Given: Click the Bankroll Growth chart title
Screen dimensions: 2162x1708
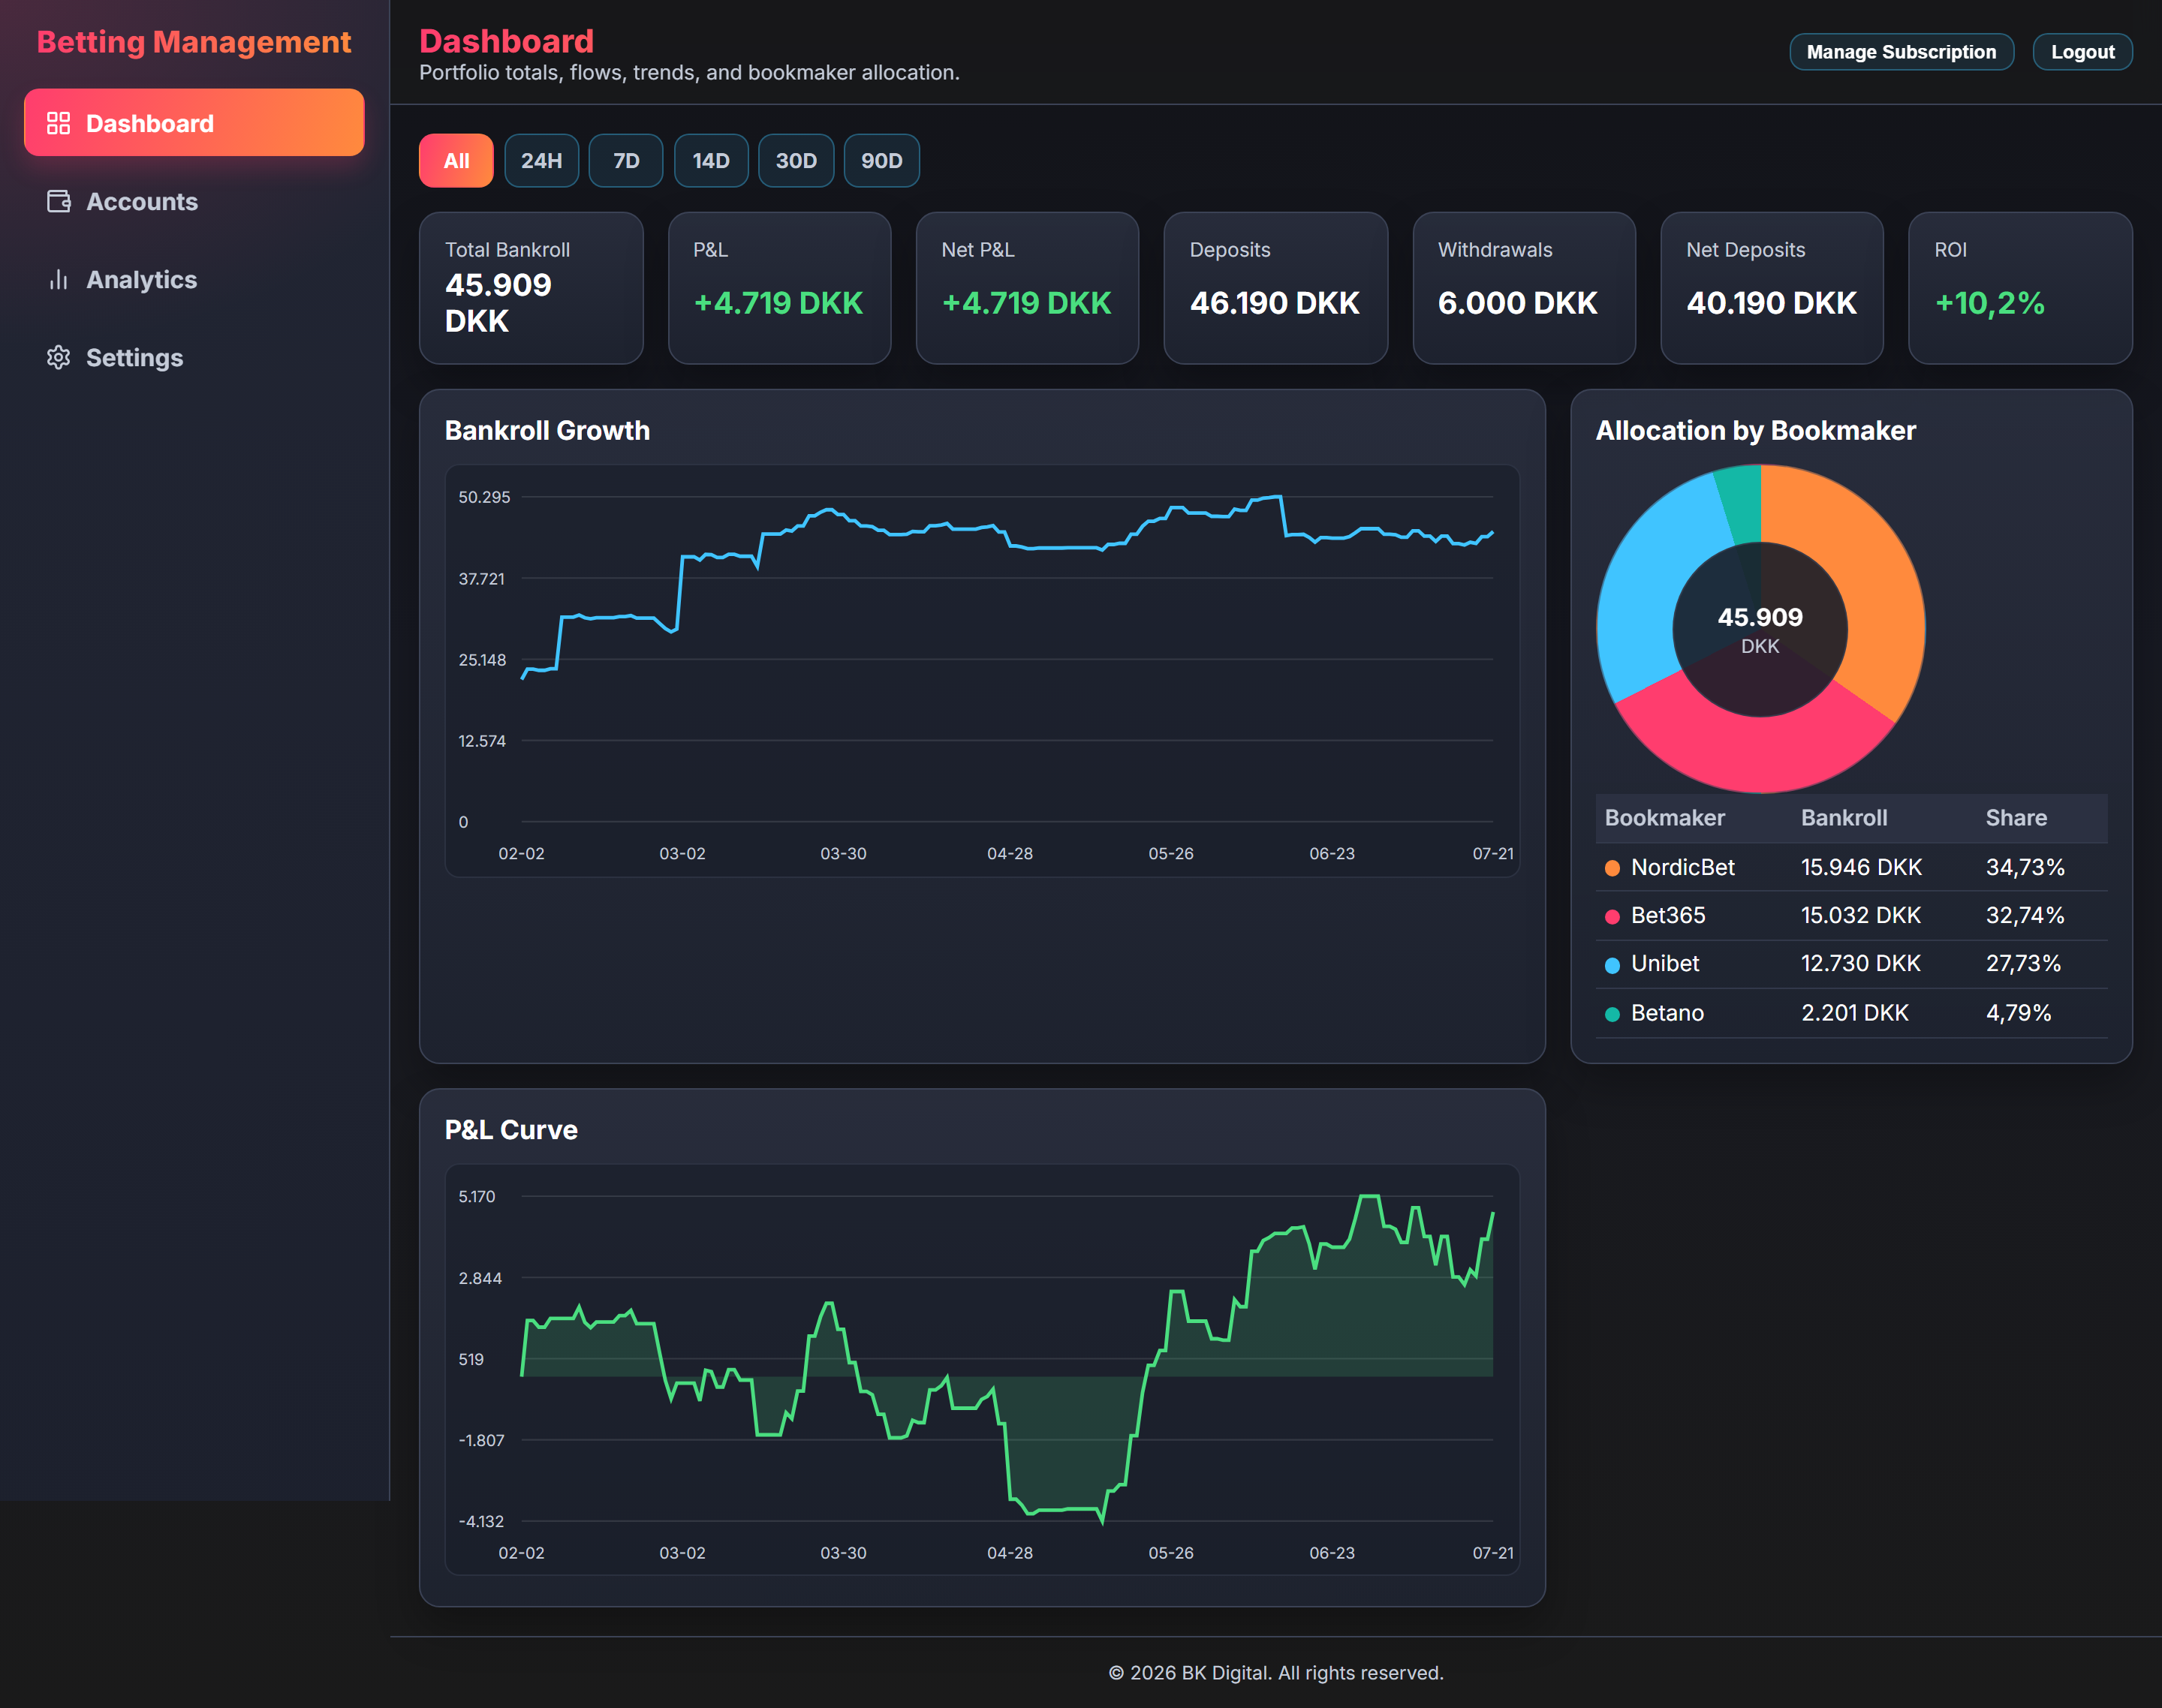Looking at the screenshot, I should [547, 430].
